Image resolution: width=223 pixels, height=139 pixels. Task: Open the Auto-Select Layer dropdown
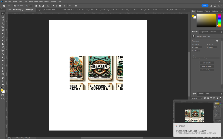pos(29,6)
